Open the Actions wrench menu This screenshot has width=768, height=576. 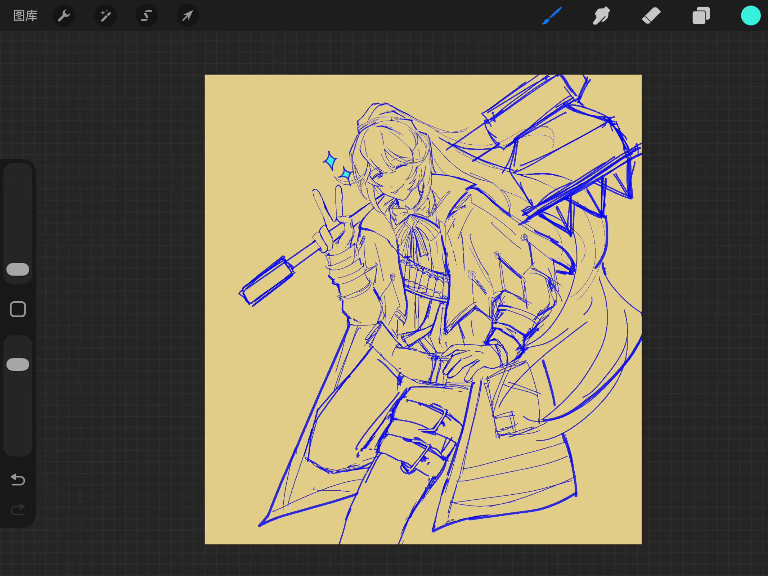(x=64, y=16)
